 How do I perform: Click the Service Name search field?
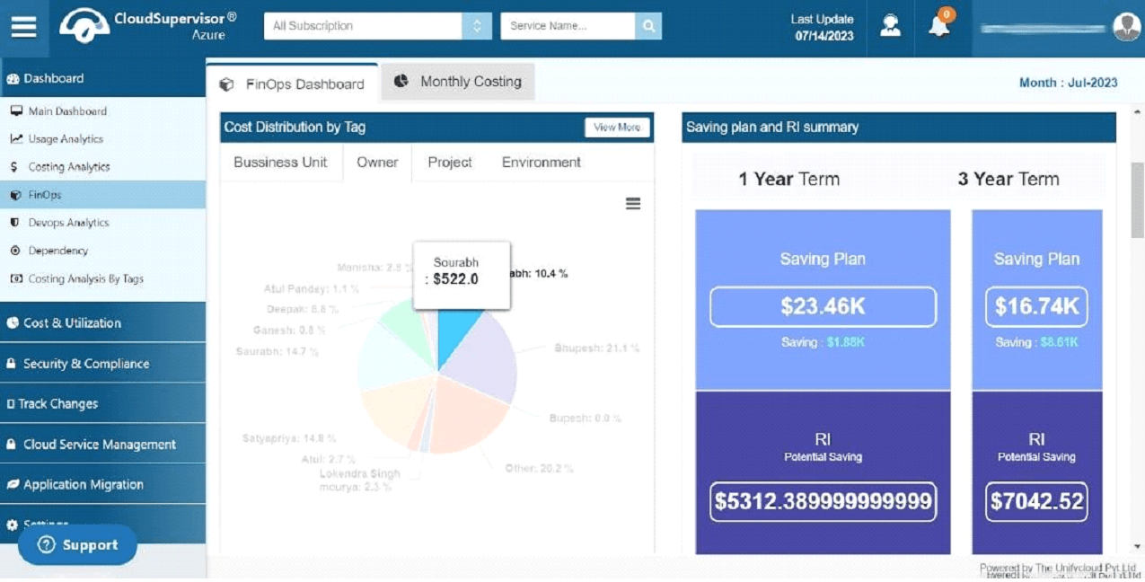click(568, 26)
